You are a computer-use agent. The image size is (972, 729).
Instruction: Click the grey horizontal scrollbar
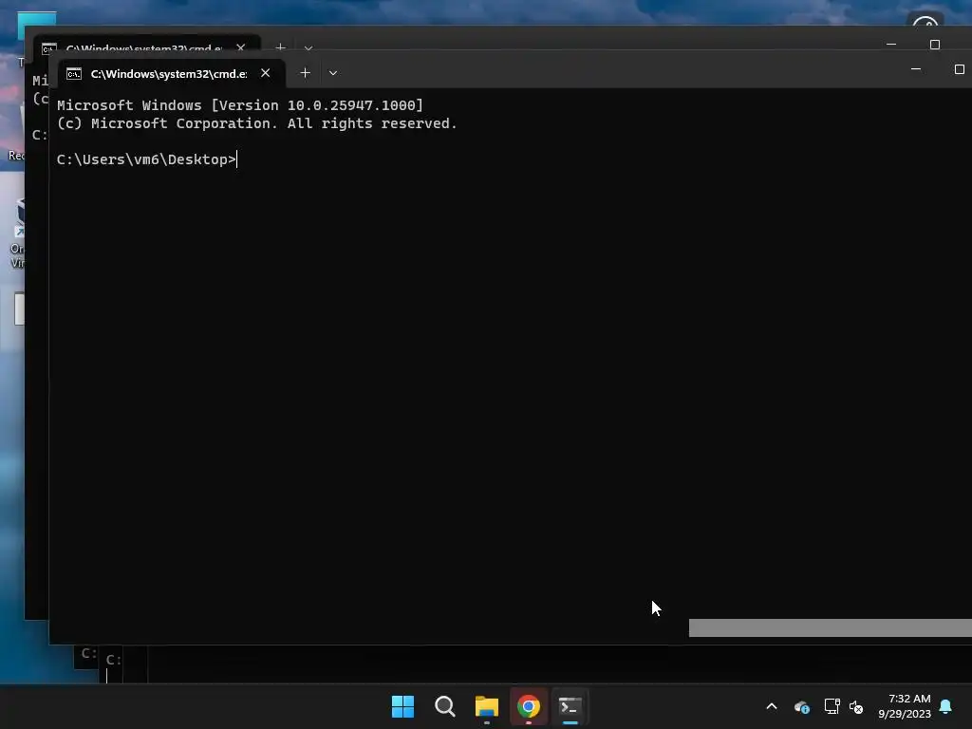click(x=830, y=628)
